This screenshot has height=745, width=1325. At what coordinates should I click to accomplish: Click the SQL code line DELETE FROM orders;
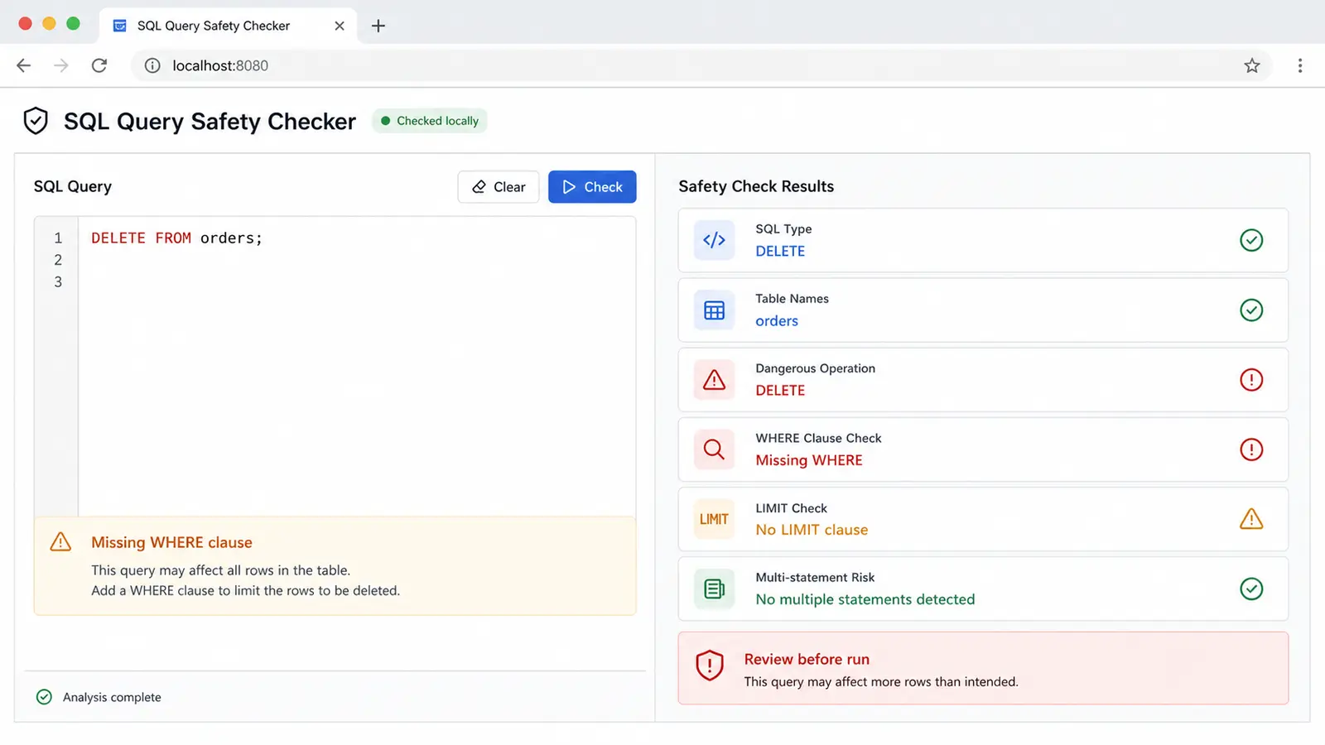(x=176, y=238)
